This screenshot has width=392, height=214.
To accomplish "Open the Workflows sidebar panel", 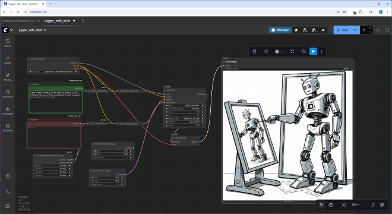I will click(8, 93).
